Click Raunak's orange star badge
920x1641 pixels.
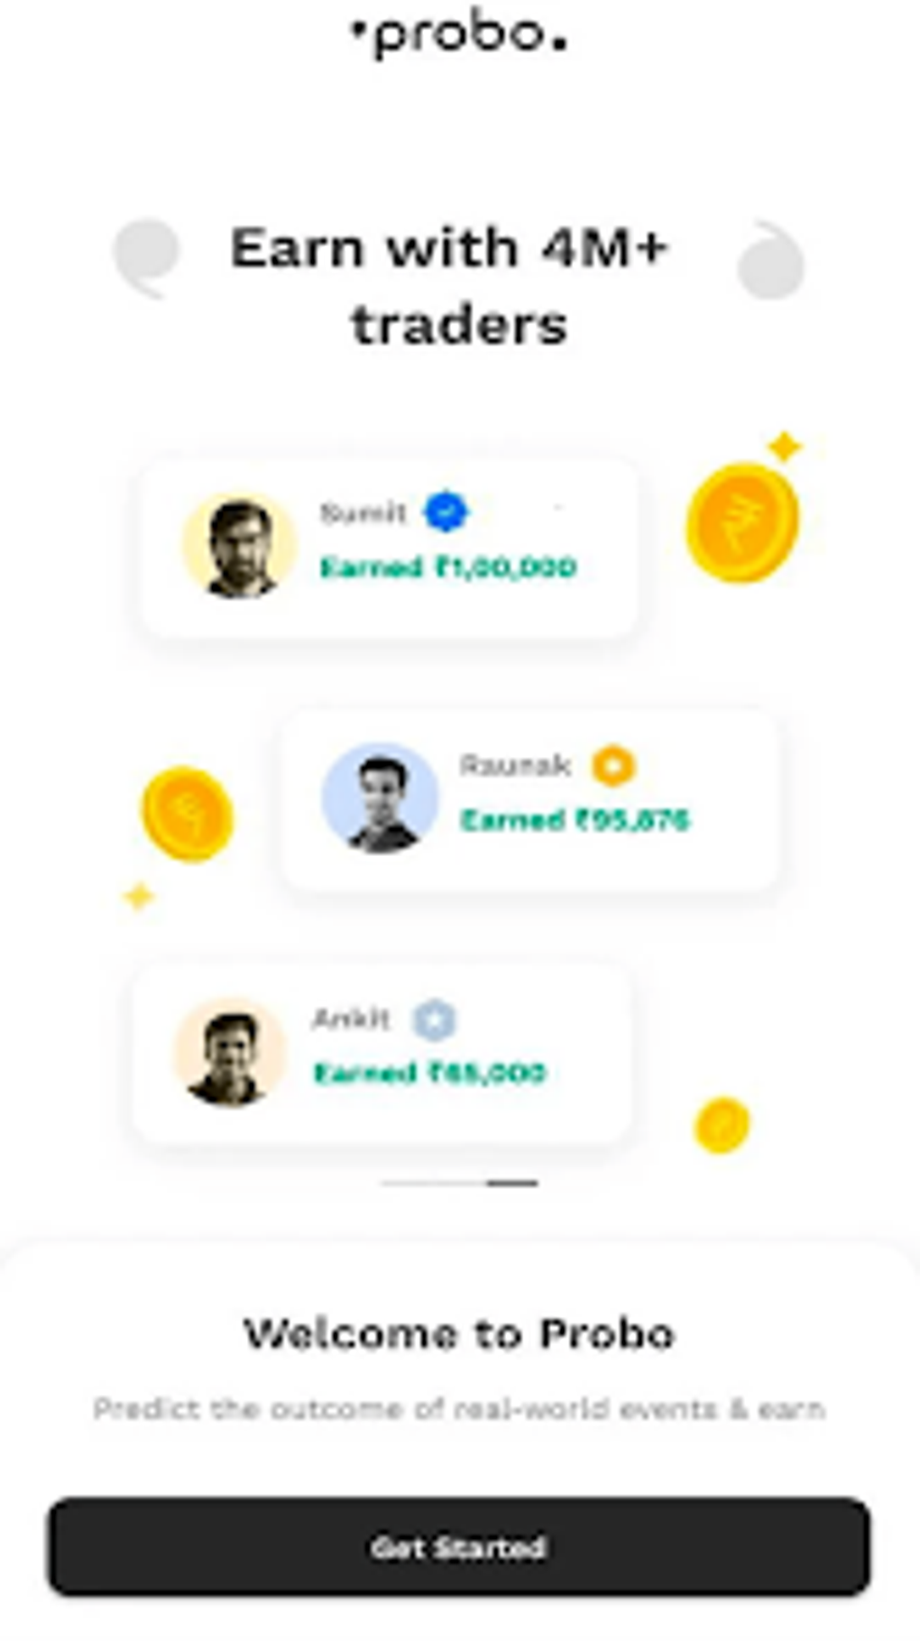click(613, 766)
